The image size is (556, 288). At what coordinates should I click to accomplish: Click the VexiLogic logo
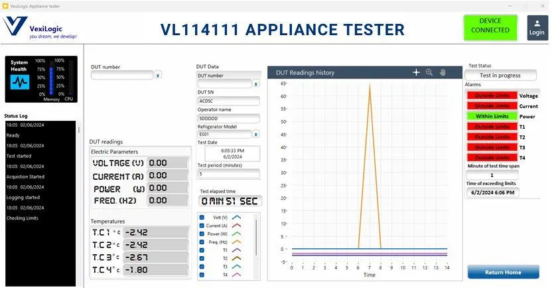(x=40, y=27)
